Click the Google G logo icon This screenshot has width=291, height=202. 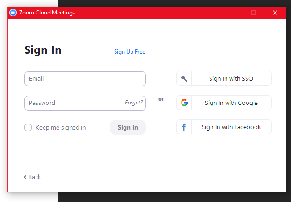(184, 103)
